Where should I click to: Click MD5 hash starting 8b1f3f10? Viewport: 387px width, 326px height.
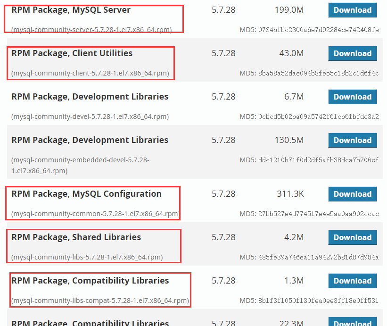pos(318,301)
